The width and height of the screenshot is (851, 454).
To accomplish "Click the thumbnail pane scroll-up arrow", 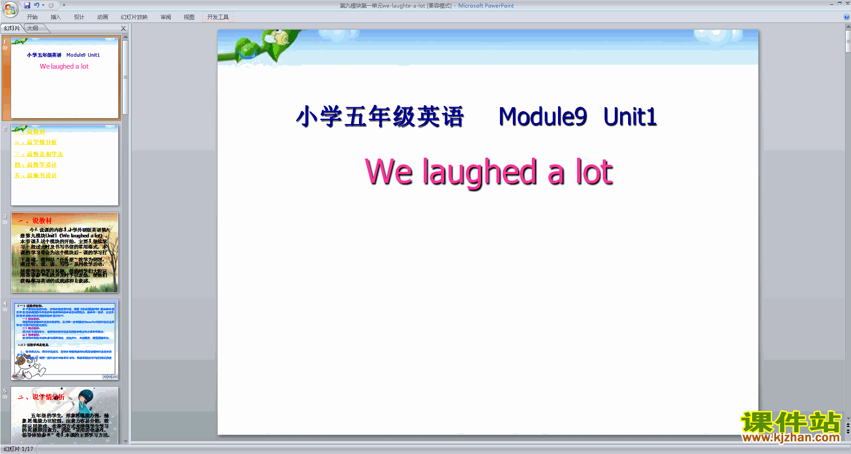I will 125,38.
